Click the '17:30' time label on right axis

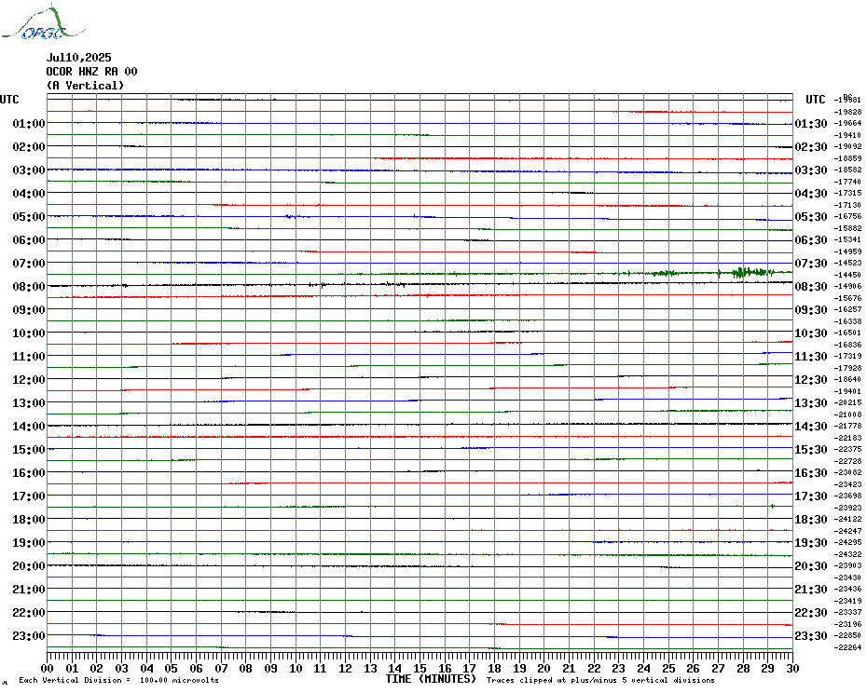(811, 496)
